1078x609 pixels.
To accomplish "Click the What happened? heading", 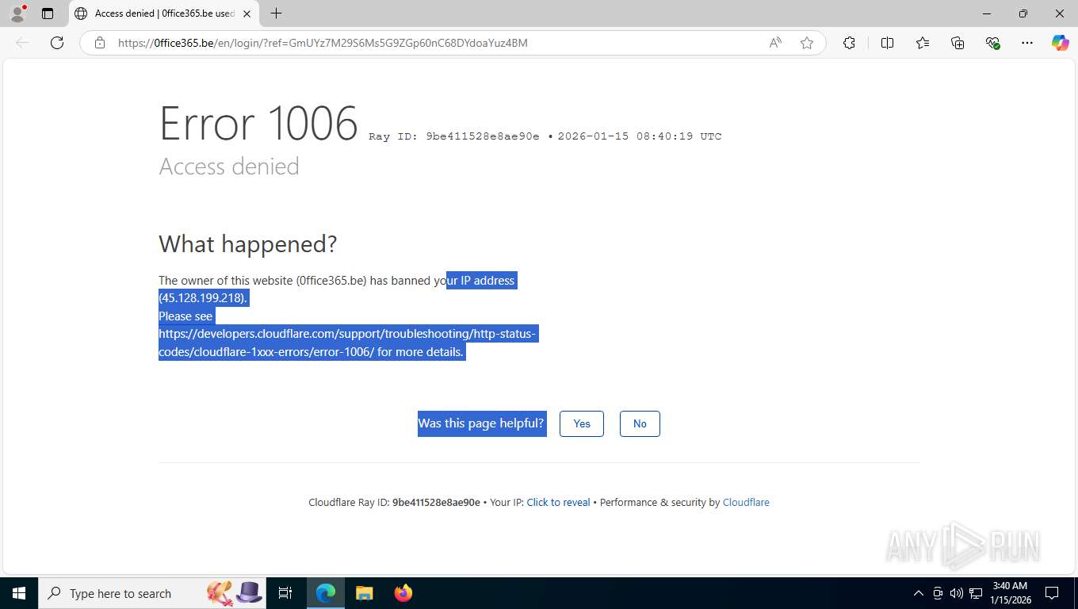I will click(247, 243).
